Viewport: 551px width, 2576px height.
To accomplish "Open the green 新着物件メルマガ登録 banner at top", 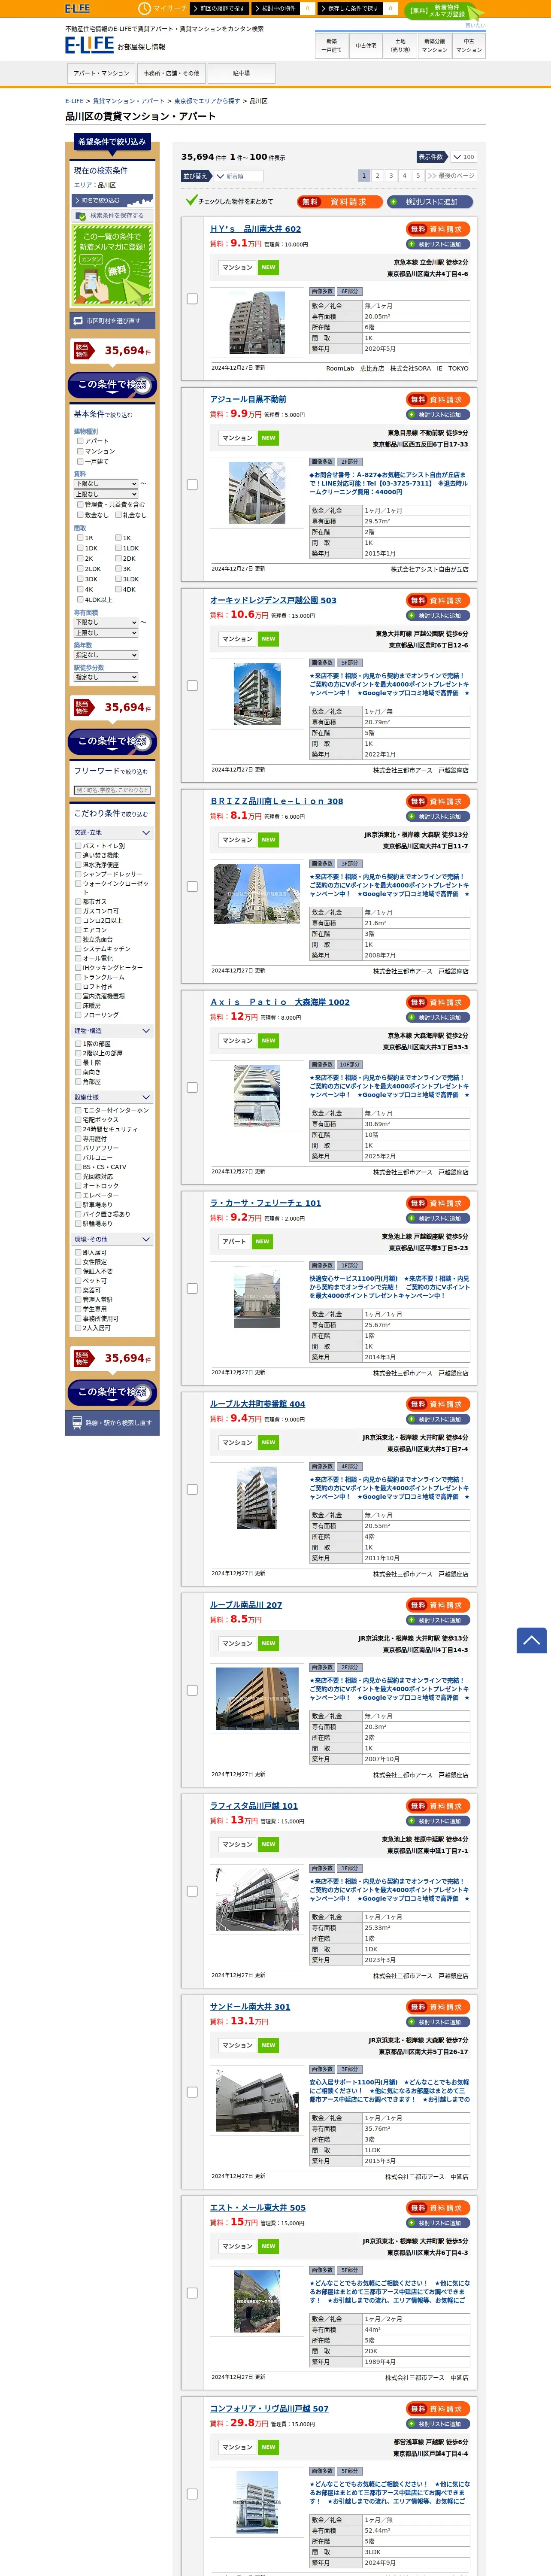I will (x=446, y=11).
